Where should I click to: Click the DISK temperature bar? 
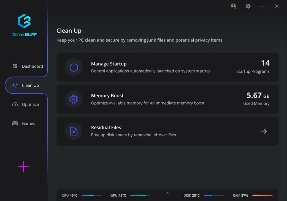click(x=214, y=195)
